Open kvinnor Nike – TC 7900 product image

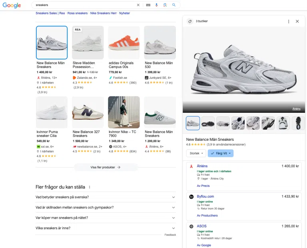[x=124, y=112]
